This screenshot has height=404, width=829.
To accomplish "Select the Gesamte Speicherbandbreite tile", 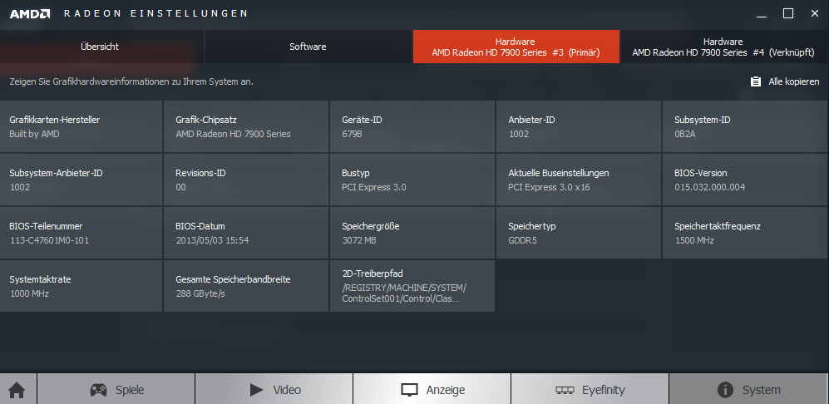I will pos(246,286).
